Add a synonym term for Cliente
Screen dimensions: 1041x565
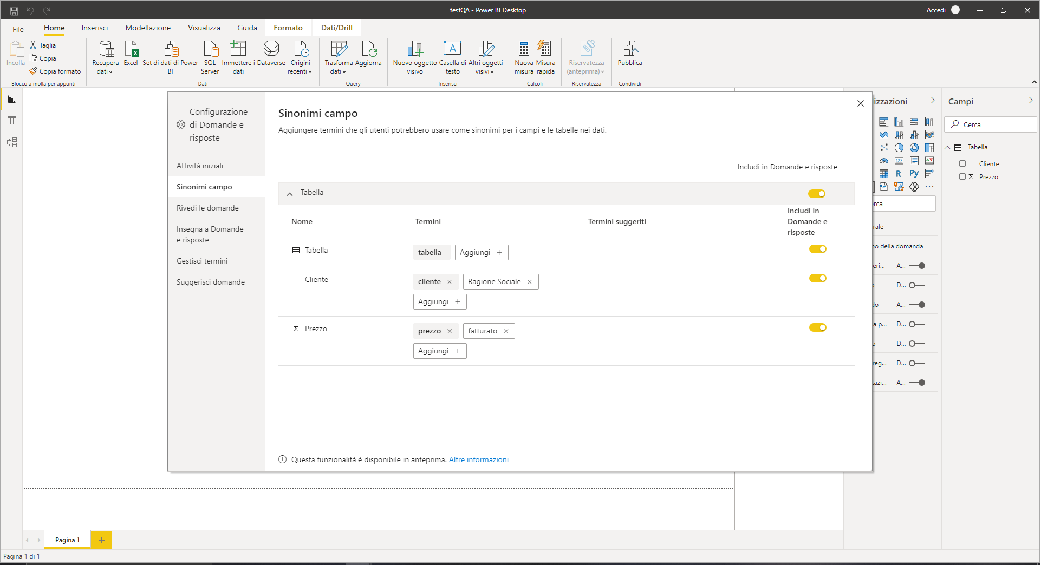point(440,302)
